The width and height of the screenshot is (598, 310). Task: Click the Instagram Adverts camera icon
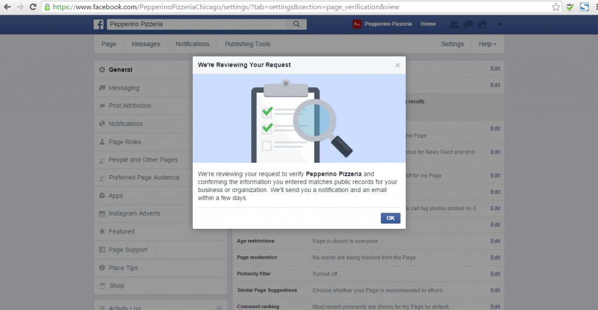pos(102,214)
